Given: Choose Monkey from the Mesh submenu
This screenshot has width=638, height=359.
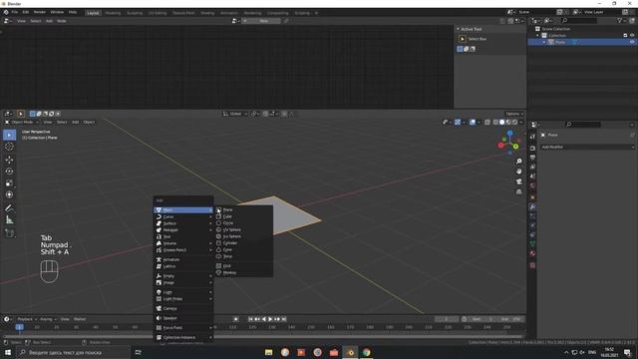Looking at the screenshot, I should [243, 272].
